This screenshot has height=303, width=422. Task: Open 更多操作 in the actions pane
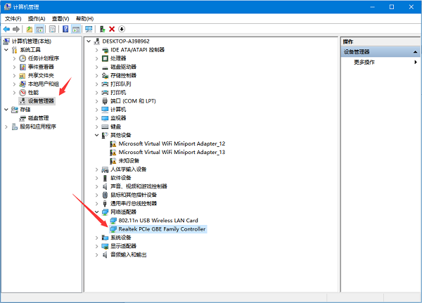click(364, 62)
